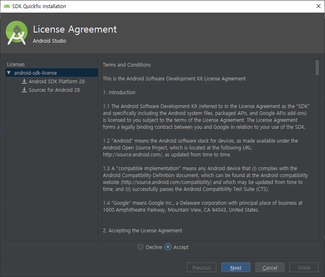Click the 1.4 "Google" means Google Inc. paragraph
325x277 pixels.
tap(203, 206)
